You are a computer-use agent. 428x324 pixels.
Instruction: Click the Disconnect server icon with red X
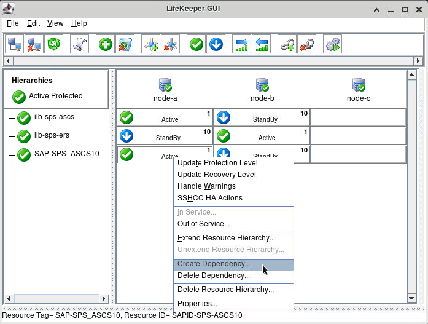coord(34,44)
